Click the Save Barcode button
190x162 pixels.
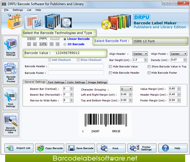click(x=80, y=148)
